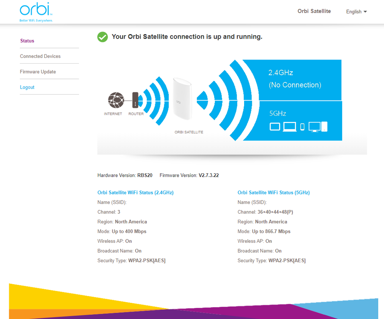Click the 5GHz 'Wireless AP: On' text
The height and width of the screenshot is (319, 384).
(255, 241)
